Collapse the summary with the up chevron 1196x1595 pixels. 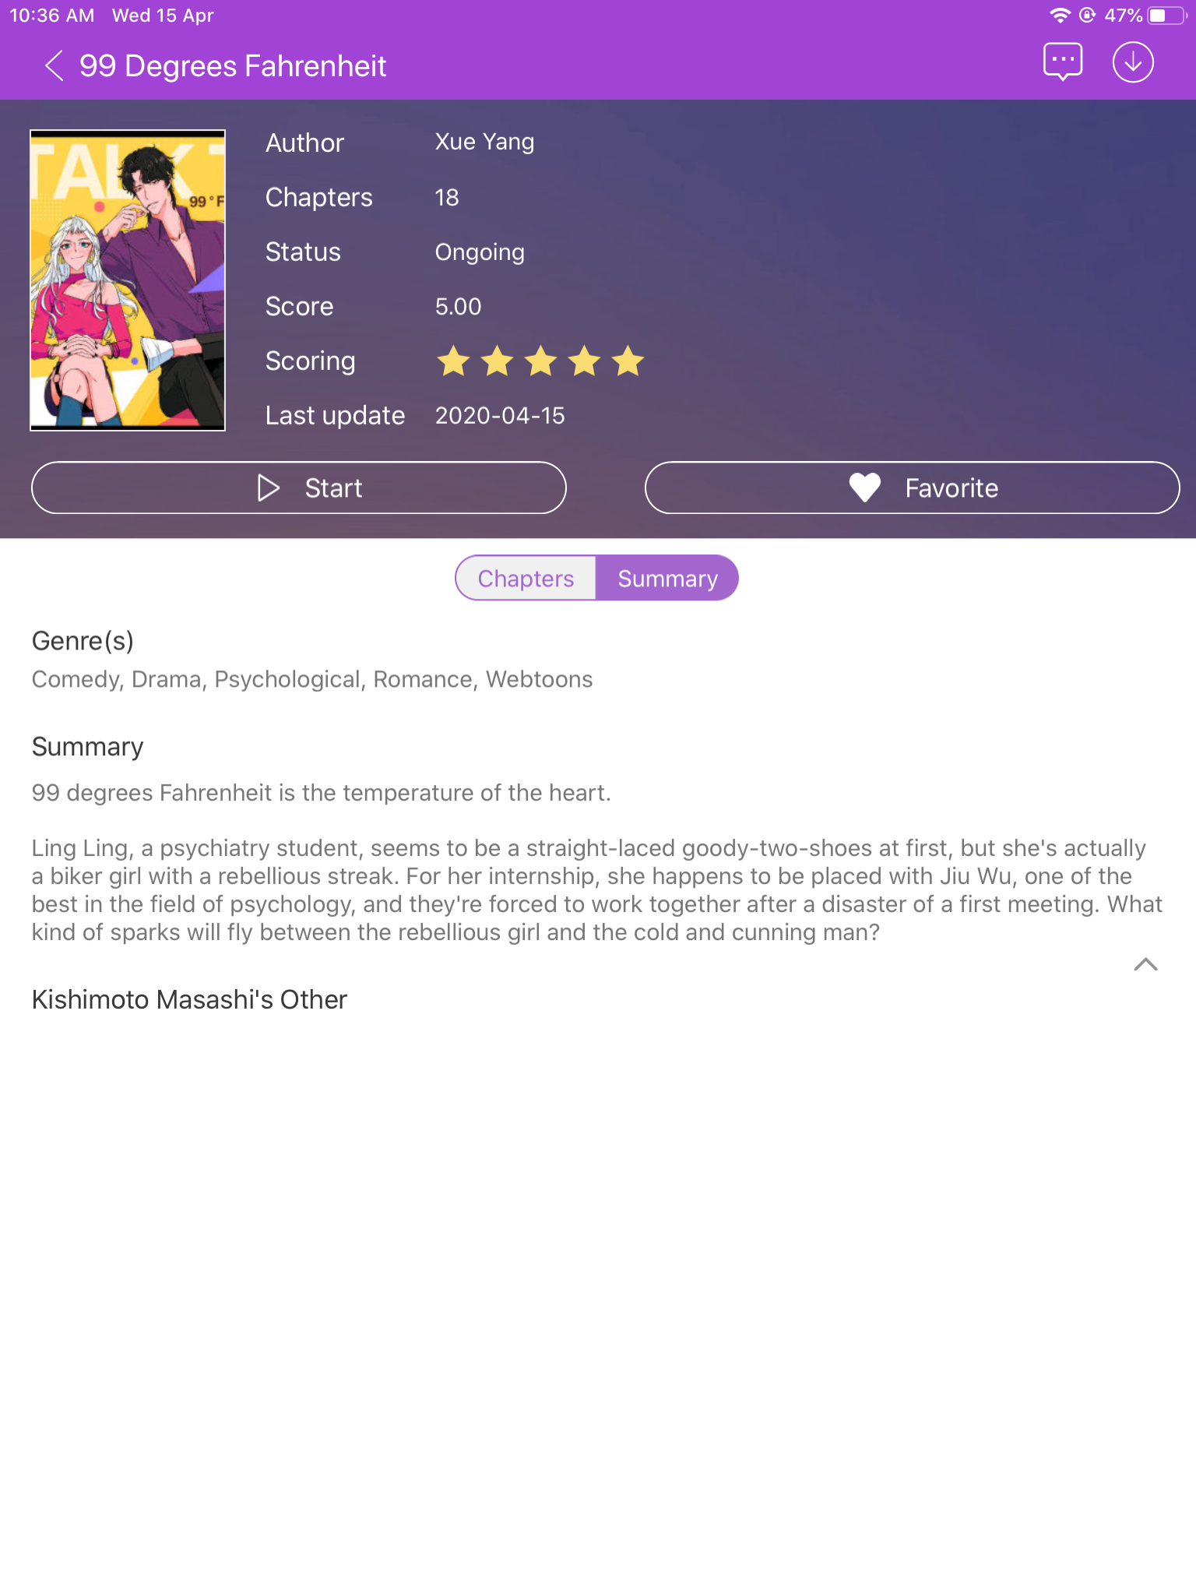(1145, 964)
